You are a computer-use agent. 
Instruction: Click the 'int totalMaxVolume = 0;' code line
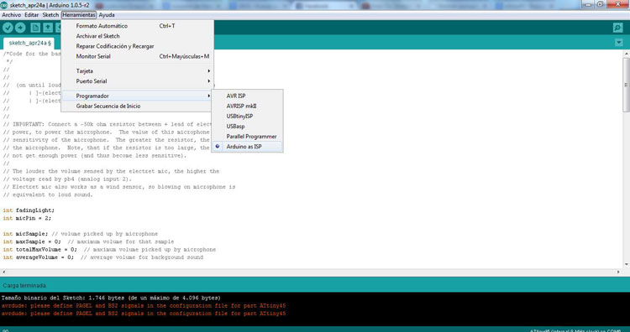(x=109, y=249)
